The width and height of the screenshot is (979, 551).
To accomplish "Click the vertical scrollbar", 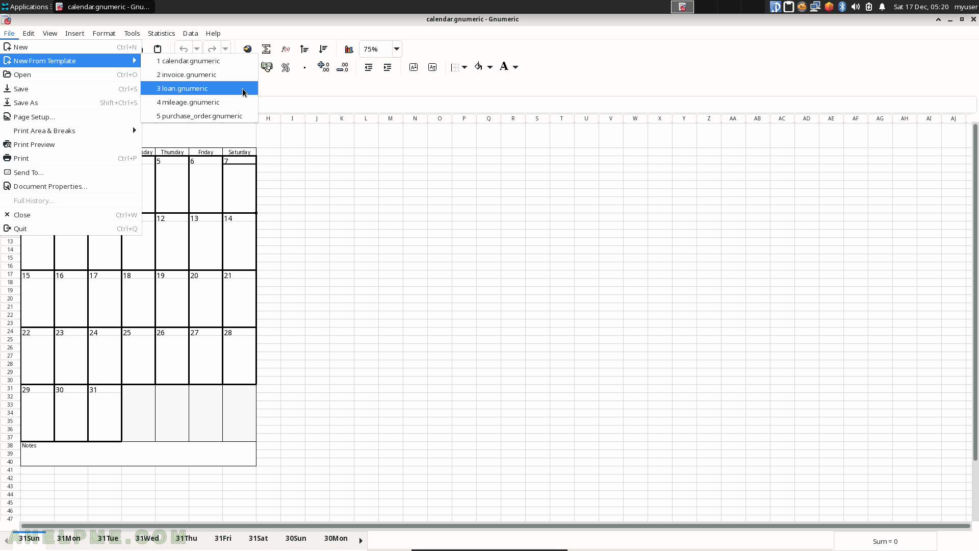I will (x=975, y=293).
